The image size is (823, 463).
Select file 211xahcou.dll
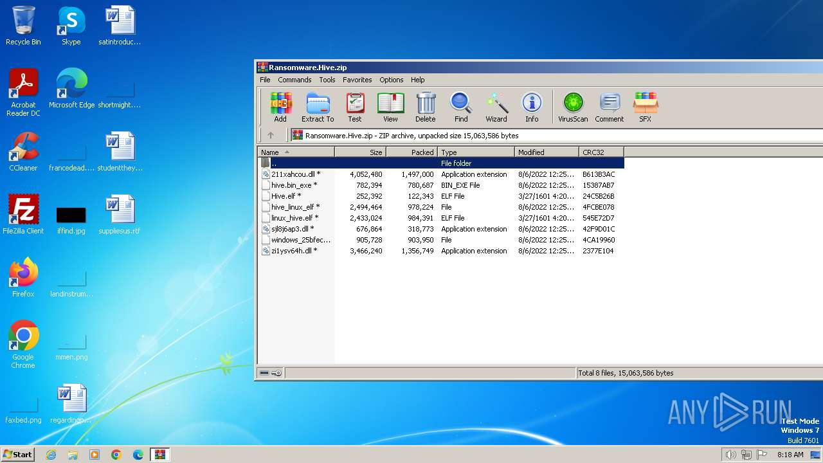pyautogui.click(x=441, y=174)
